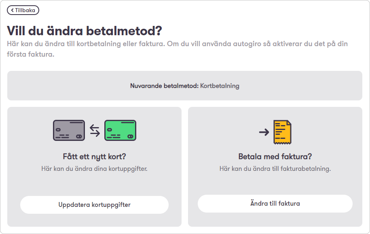Image resolution: width=370 pixels, height=234 pixels.
Task: Click Uppdatera kortuppgifter button
Action: (x=94, y=205)
